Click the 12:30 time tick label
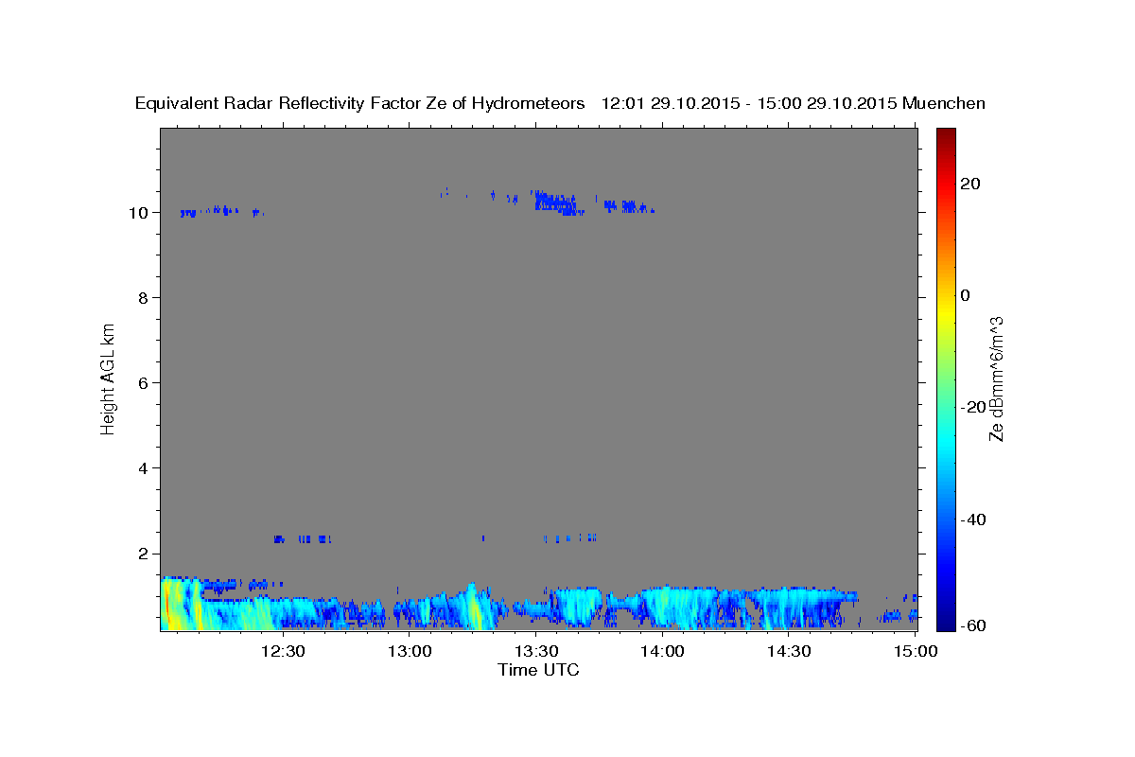The width and height of the screenshot is (1135, 757). [283, 651]
